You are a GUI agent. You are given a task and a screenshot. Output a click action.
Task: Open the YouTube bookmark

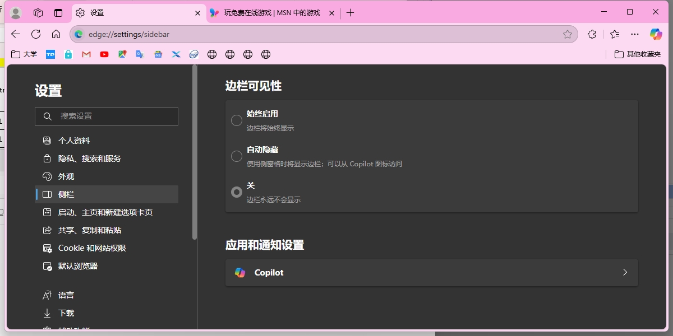pos(104,54)
